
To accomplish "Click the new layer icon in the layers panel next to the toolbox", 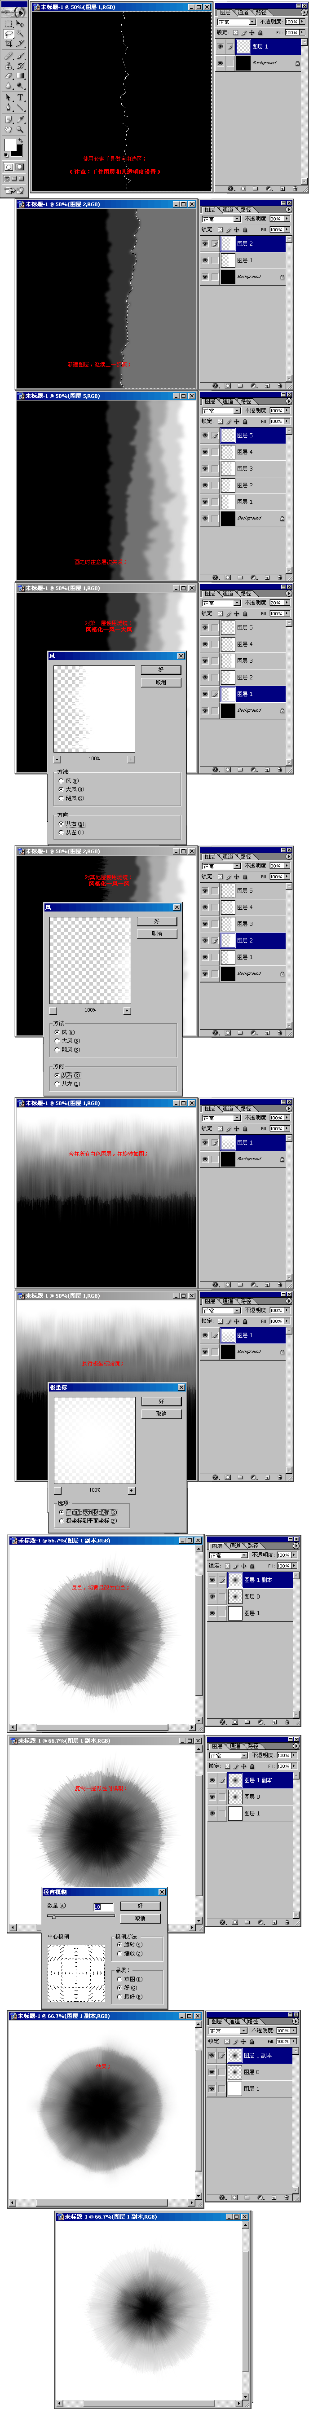I will tap(282, 189).
